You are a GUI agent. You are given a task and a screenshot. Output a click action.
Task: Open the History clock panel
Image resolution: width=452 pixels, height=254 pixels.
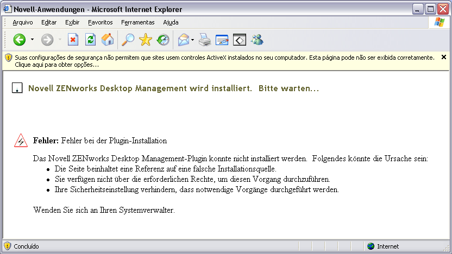coord(163,40)
